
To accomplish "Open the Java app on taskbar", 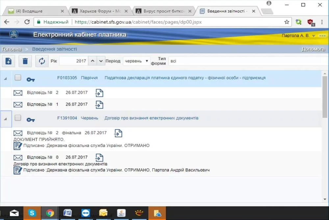I will [x=121, y=213].
